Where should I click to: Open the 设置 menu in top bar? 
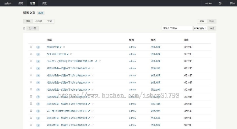[44, 3]
